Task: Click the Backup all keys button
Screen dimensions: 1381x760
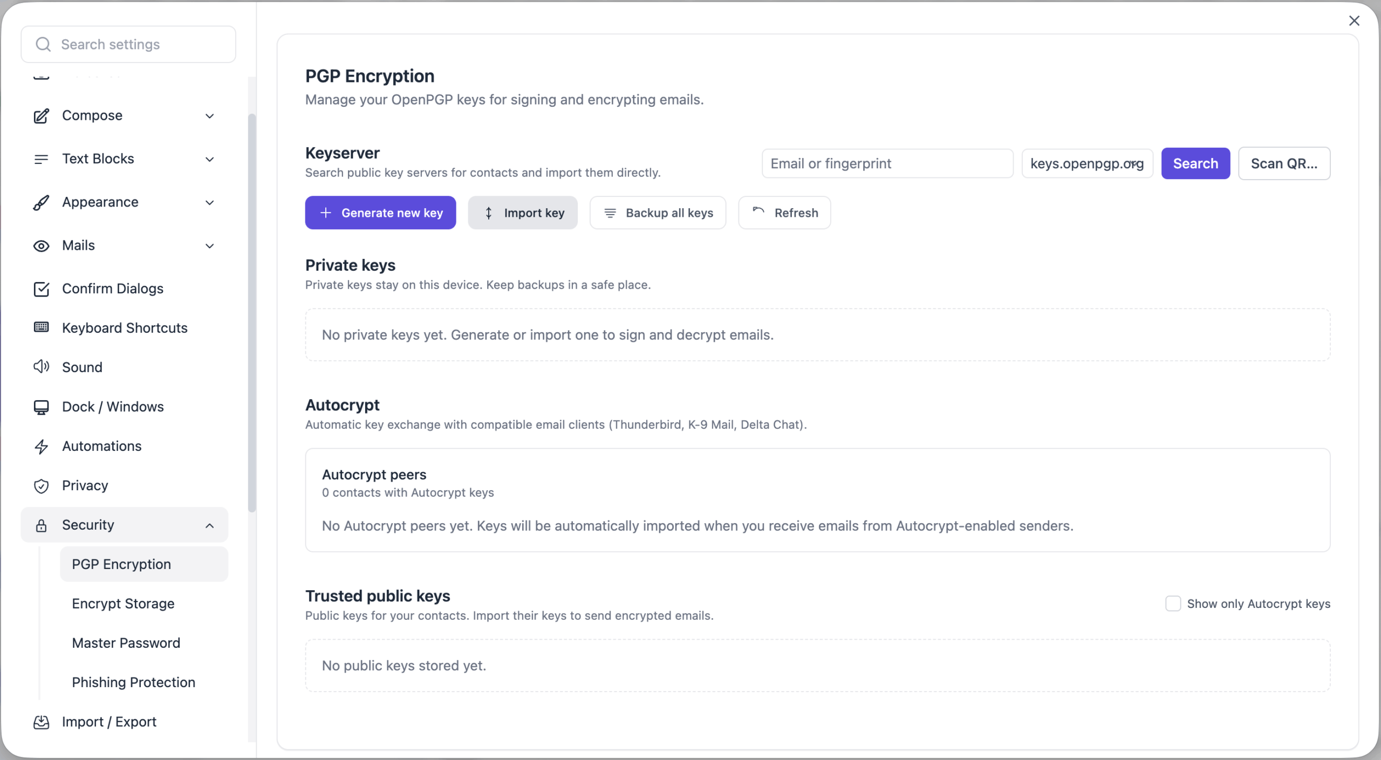Action: 658,213
